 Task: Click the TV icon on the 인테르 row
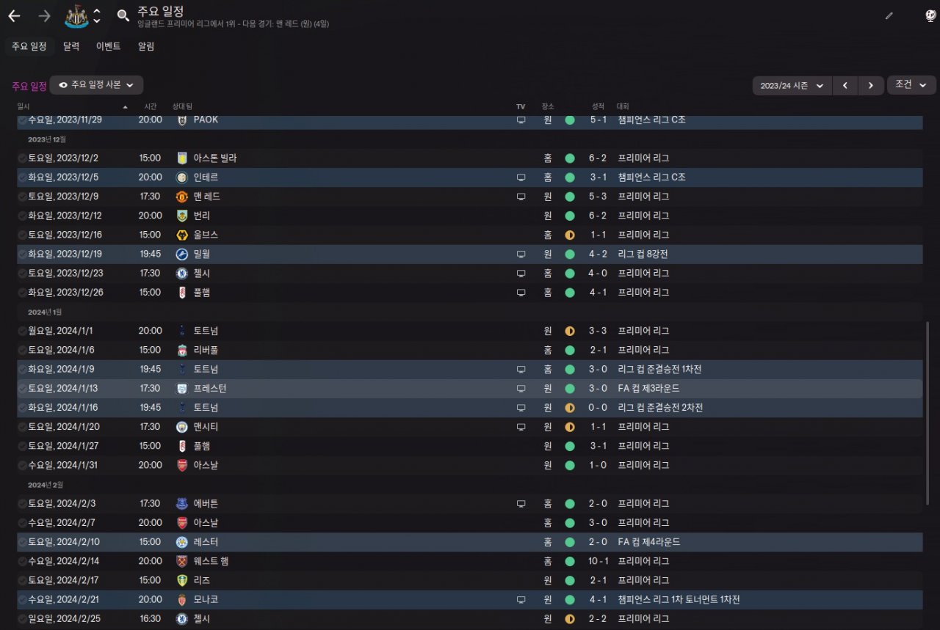[521, 177]
